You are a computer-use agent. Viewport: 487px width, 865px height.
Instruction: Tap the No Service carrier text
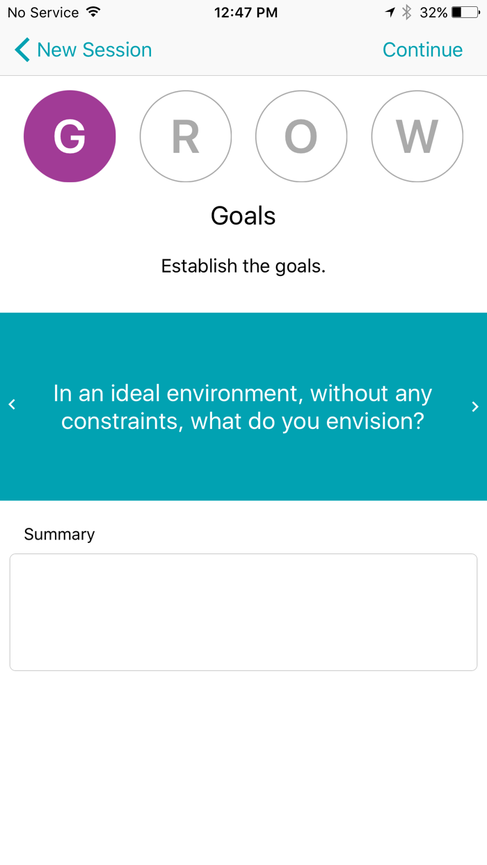click(43, 13)
